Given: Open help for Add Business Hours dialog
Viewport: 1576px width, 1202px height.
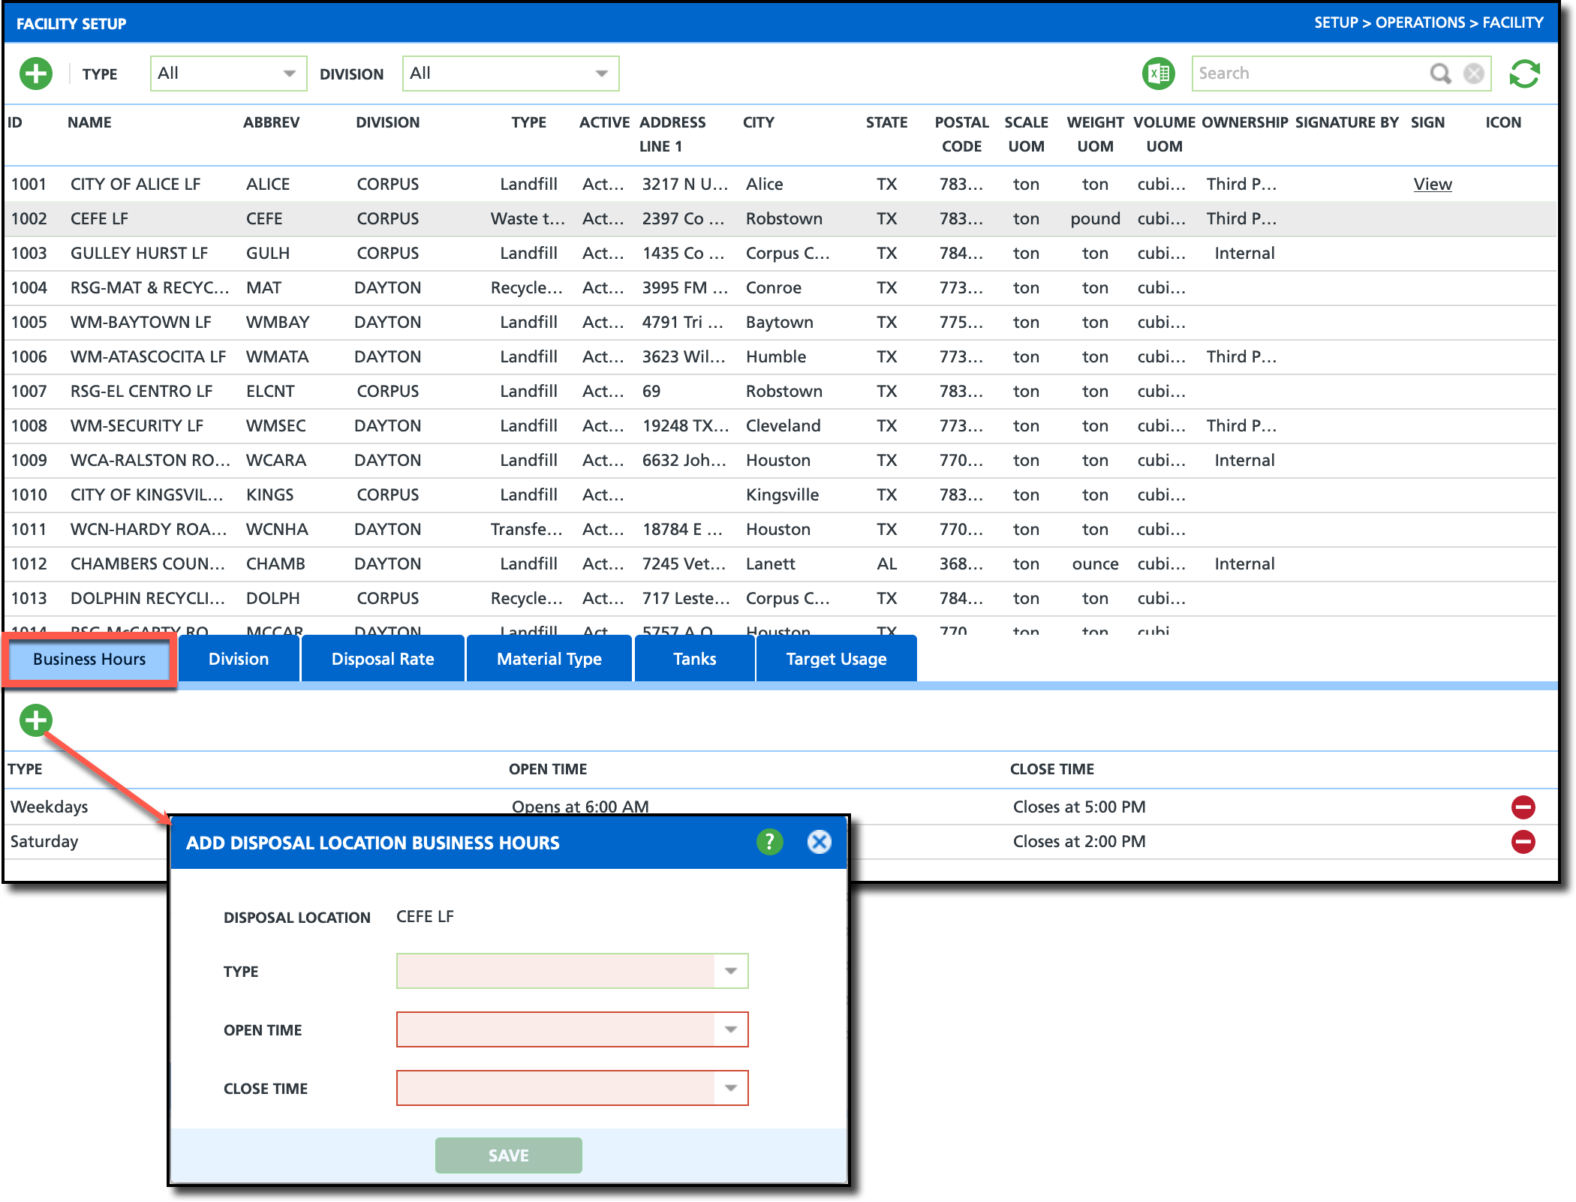Looking at the screenshot, I should (x=769, y=842).
